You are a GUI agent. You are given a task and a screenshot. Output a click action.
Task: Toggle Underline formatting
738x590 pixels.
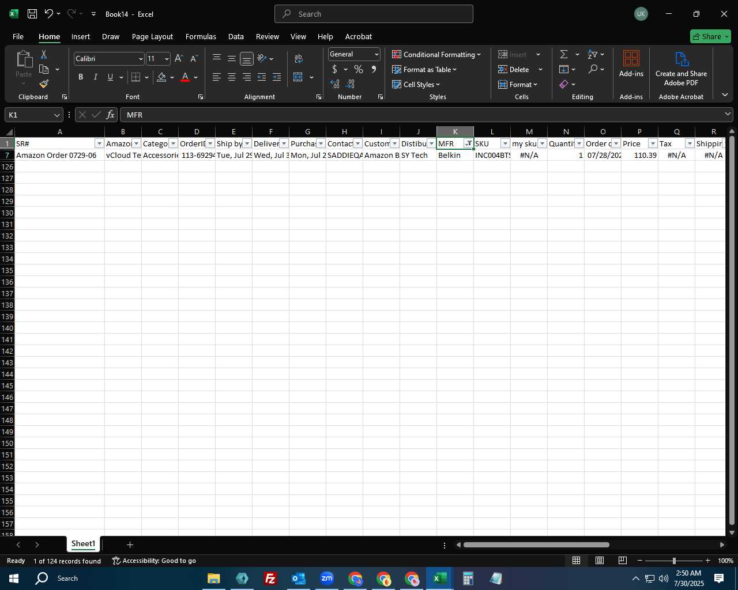coord(110,77)
